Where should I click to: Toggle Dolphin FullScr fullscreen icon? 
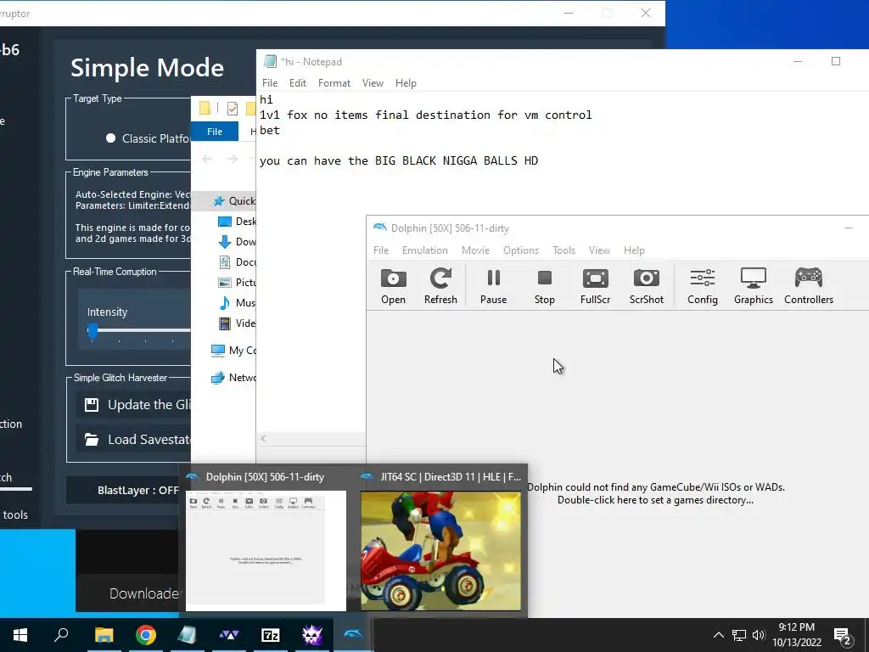[x=595, y=285]
